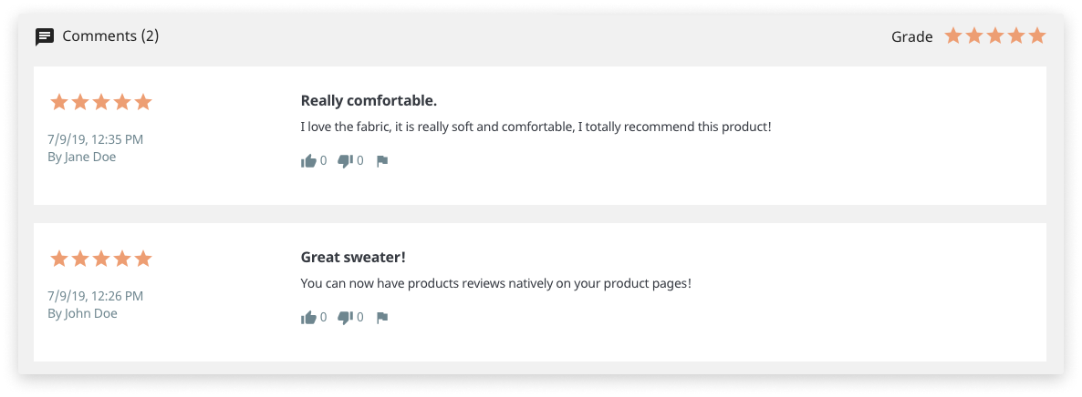The width and height of the screenshot is (1082, 397).
Task: Like Jane Doe's review with thumbs up
Action: tap(308, 161)
